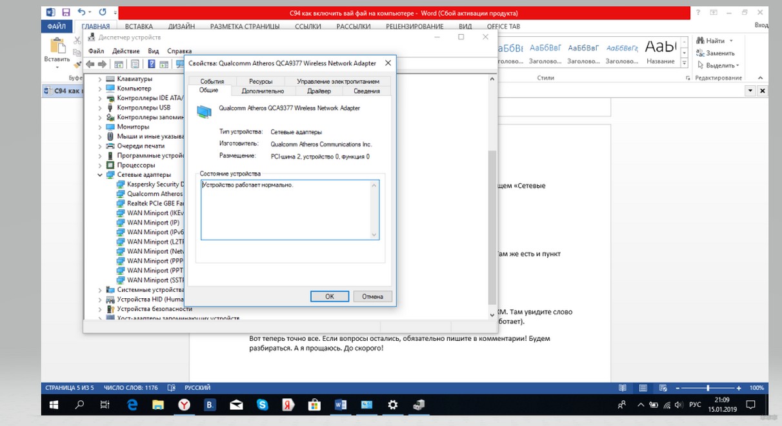
Task: Open VK app on the taskbar
Action: pos(210,405)
